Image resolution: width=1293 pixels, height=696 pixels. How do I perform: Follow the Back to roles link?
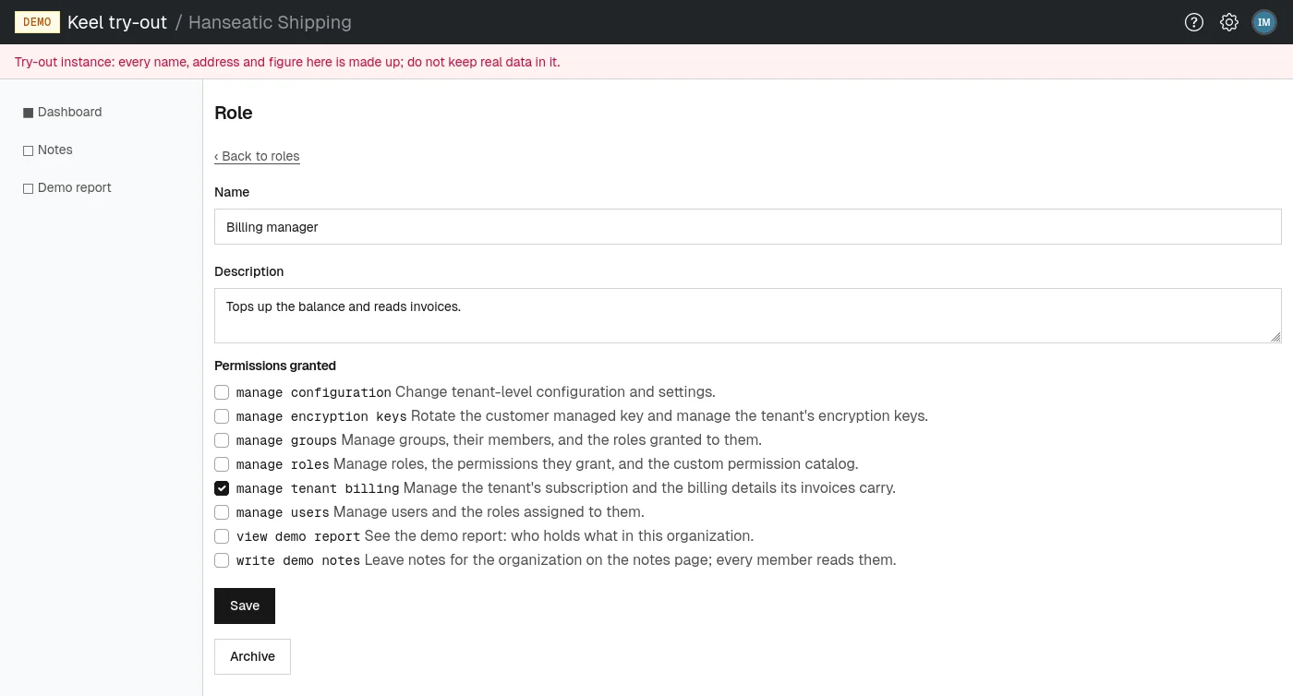[257, 156]
